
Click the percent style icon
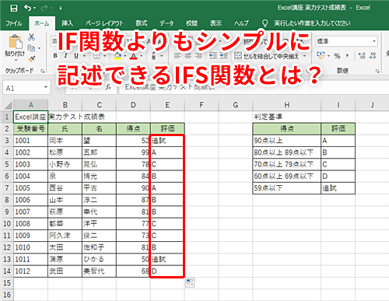coord(337,56)
